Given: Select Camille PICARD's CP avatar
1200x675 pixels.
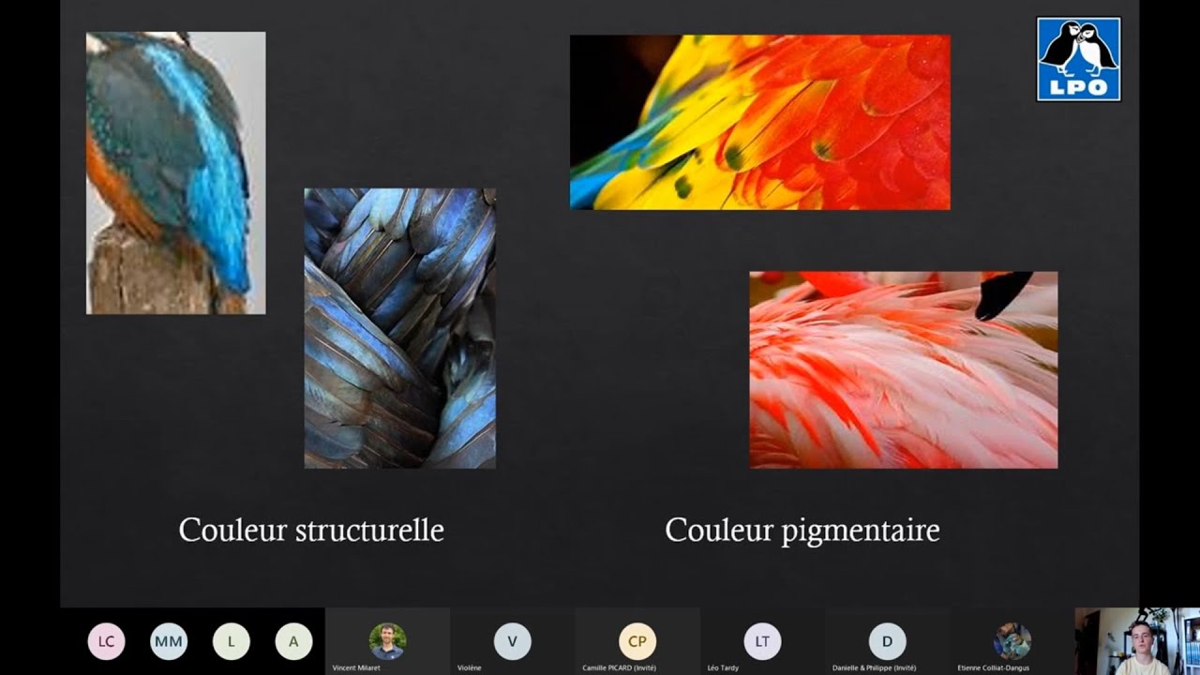Looking at the screenshot, I should pyautogui.click(x=637, y=641).
